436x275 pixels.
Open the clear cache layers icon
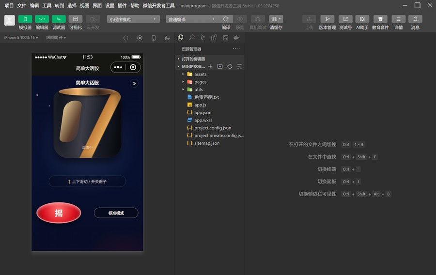pos(276,19)
